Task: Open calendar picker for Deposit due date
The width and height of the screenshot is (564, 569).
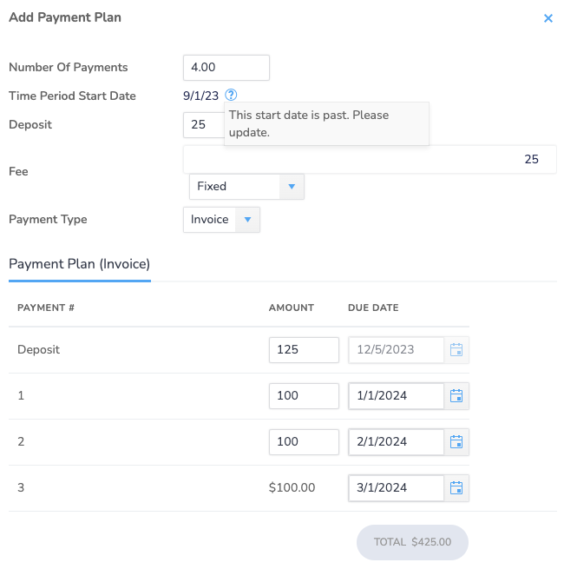Action: pos(456,350)
